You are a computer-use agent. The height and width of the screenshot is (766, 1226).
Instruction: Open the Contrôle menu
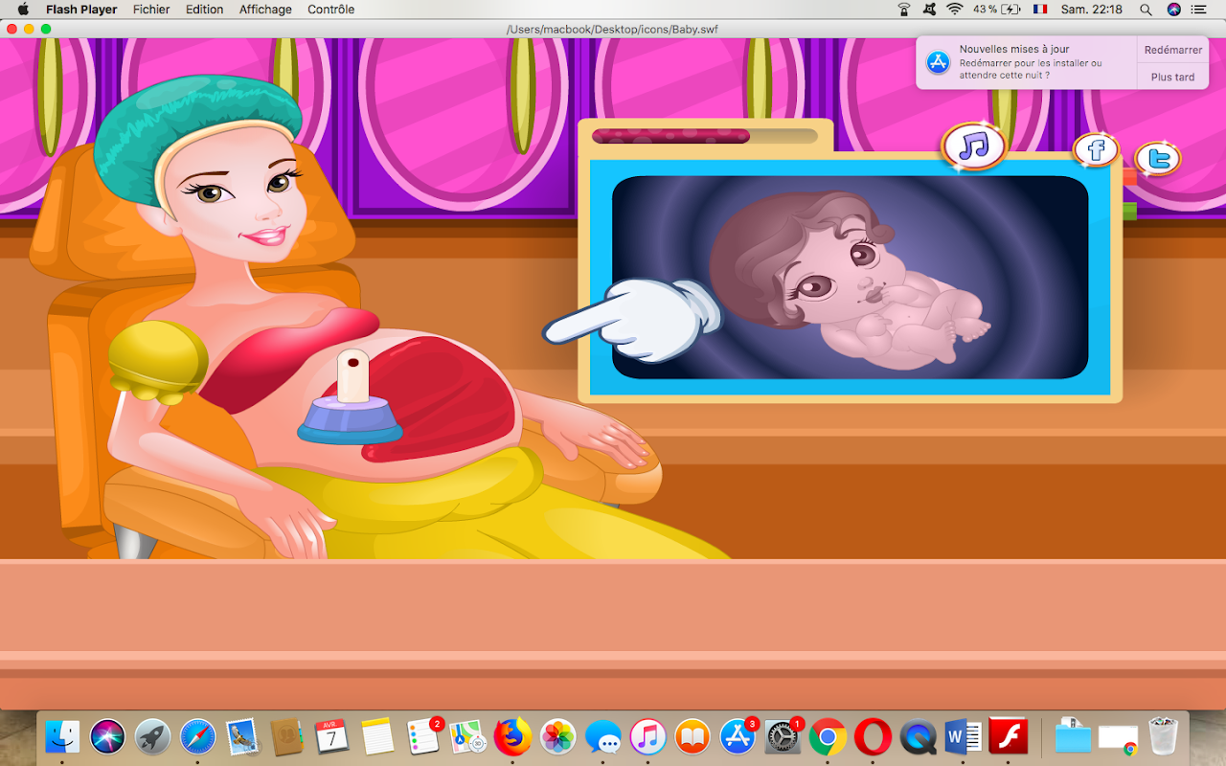pos(331,10)
